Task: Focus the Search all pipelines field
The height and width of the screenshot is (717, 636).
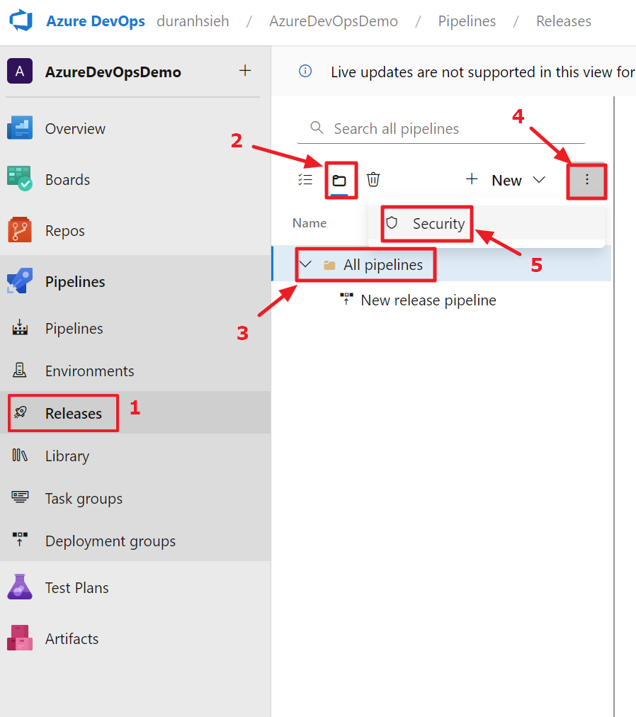Action: tap(441, 128)
